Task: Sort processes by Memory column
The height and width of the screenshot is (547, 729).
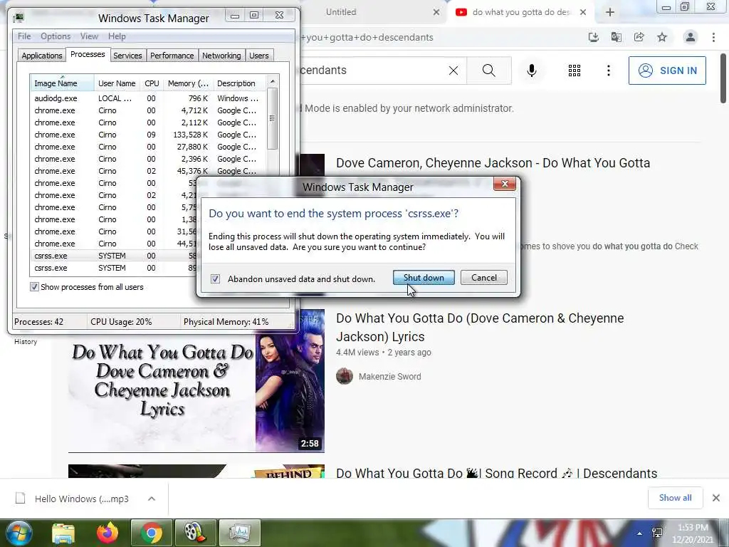Action: tap(188, 83)
